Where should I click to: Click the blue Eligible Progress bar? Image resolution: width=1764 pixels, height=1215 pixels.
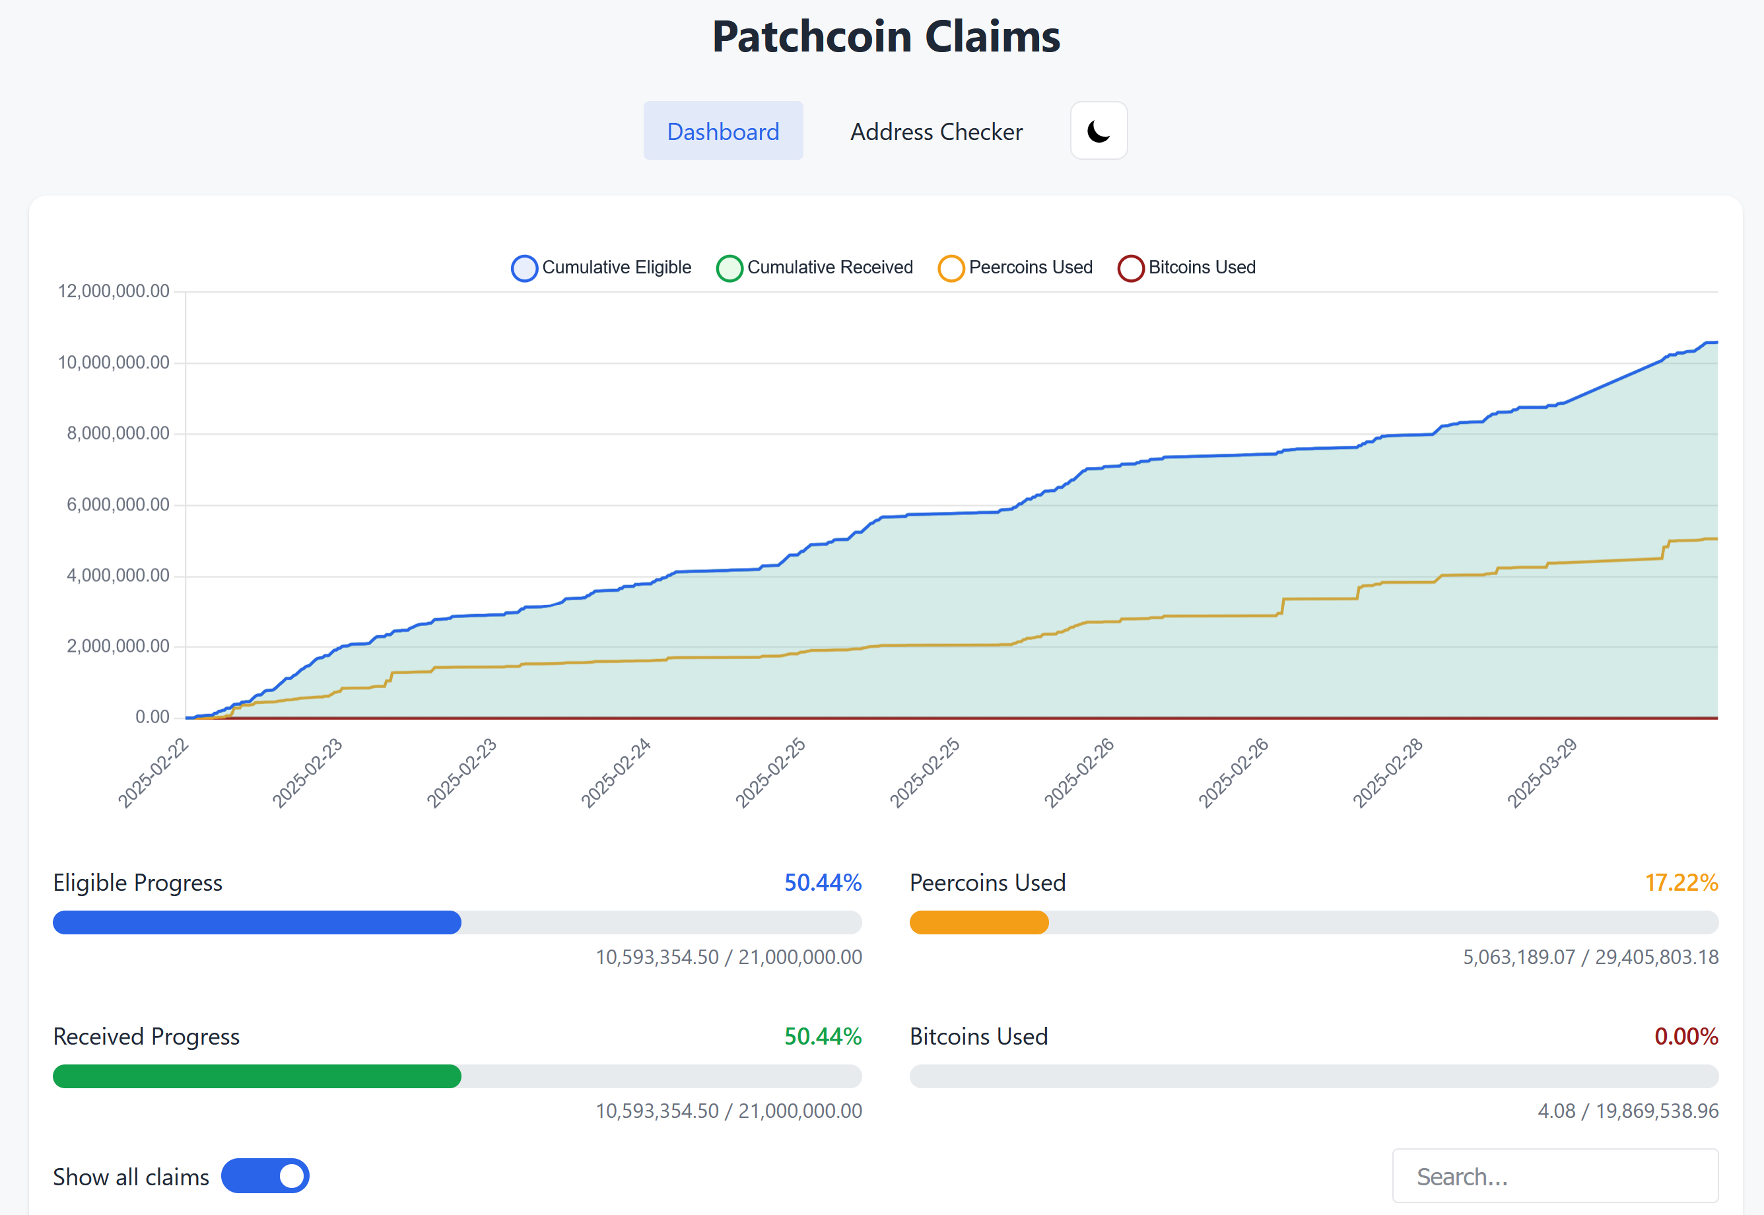[257, 922]
